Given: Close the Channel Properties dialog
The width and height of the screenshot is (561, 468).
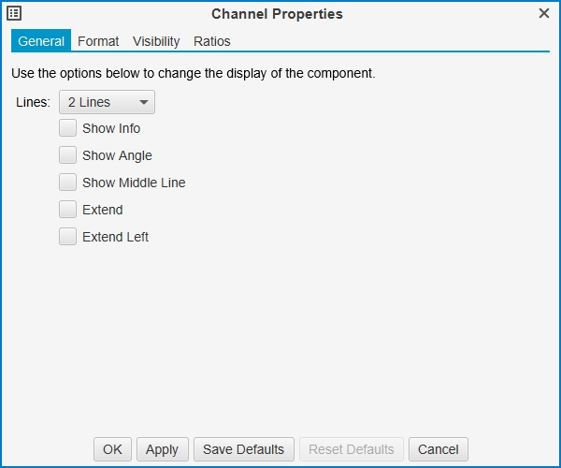Looking at the screenshot, I should coord(544,13).
